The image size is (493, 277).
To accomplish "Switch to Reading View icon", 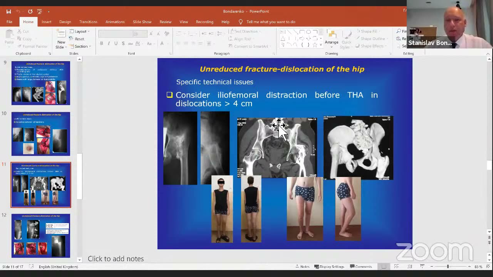I will (409, 267).
